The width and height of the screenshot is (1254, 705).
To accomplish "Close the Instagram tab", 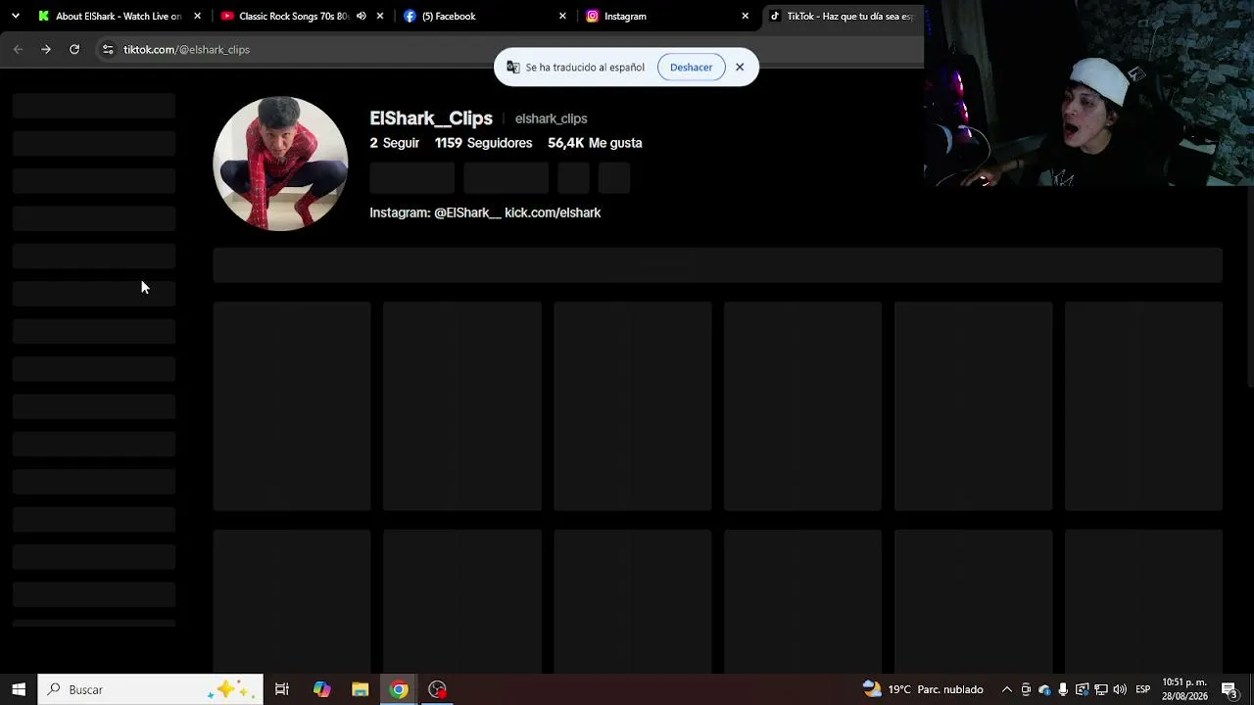I will [x=745, y=16].
